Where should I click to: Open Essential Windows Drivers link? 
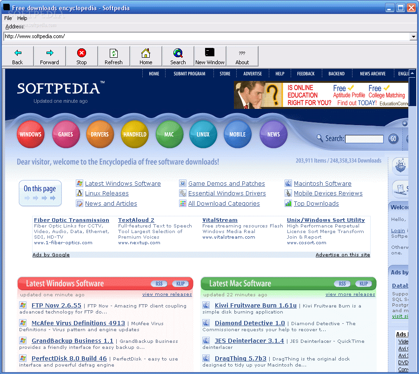(x=227, y=194)
